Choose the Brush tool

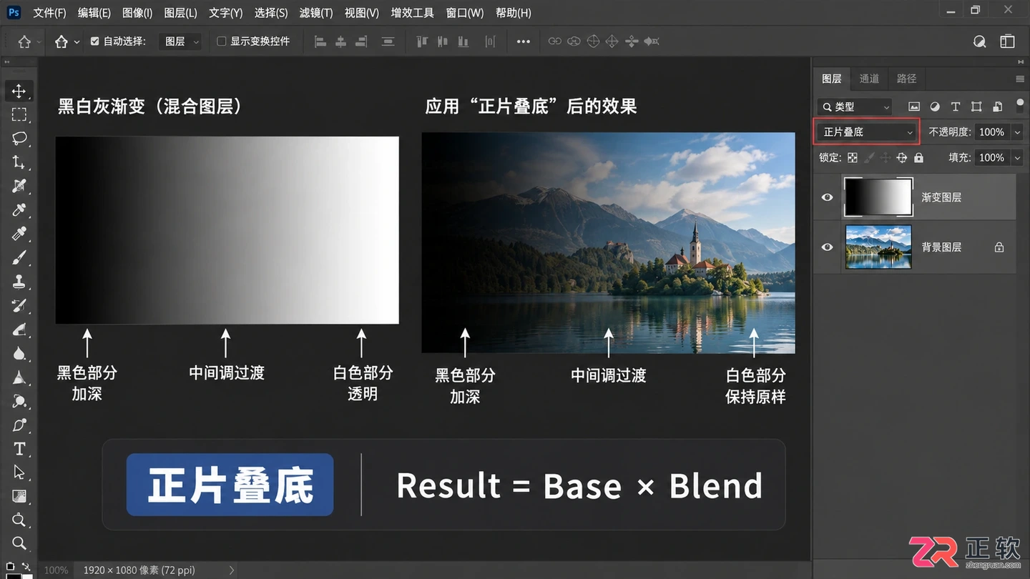coord(19,258)
